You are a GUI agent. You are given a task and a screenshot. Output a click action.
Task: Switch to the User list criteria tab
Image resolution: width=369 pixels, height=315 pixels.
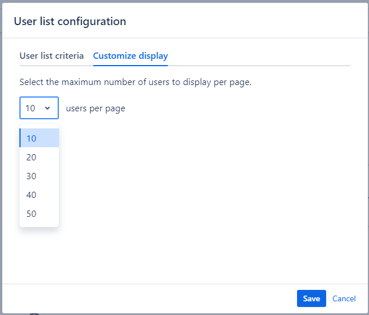pyautogui.click(x=51, y=56)
